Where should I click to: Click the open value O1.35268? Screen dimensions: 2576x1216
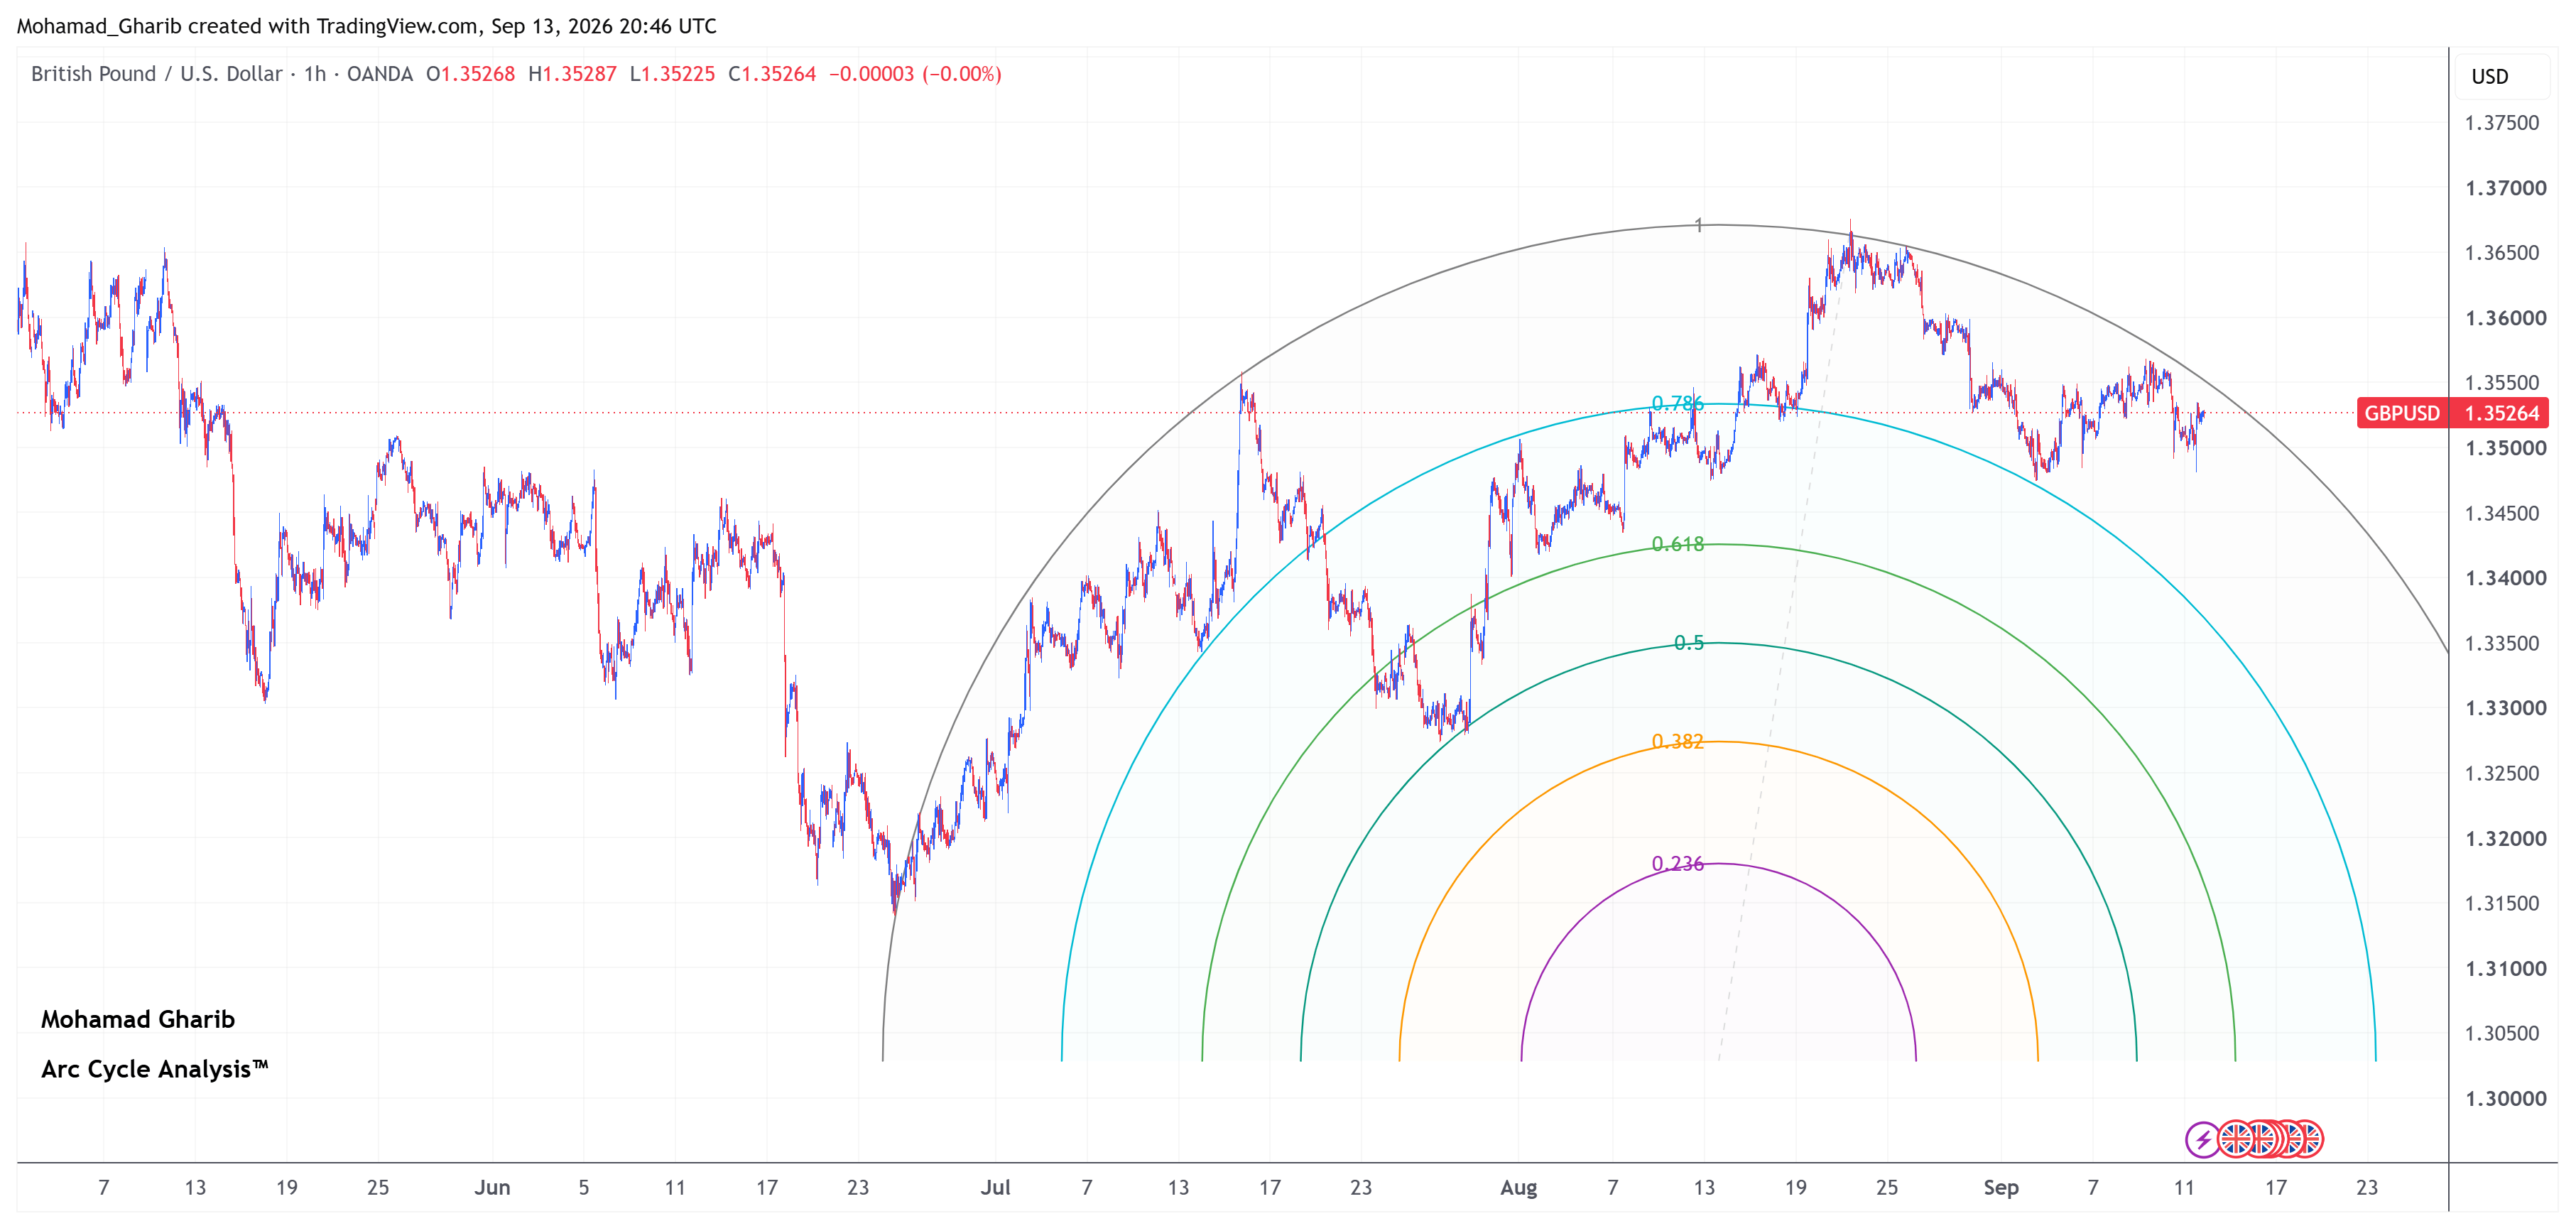(470, 74)
